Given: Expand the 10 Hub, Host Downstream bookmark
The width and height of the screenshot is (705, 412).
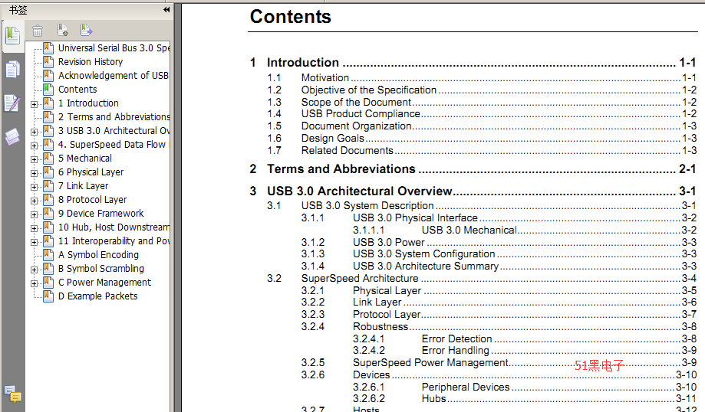Looking at the screenshot, I should 35,228.
